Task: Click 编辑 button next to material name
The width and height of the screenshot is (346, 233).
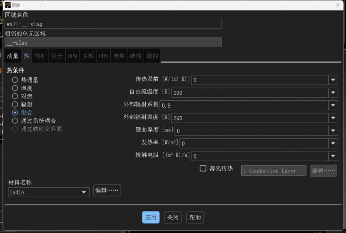Action: [107, 190]
